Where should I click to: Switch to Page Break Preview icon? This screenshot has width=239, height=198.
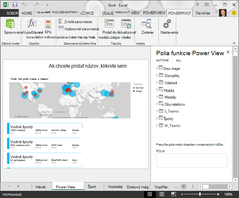point(174,194)
